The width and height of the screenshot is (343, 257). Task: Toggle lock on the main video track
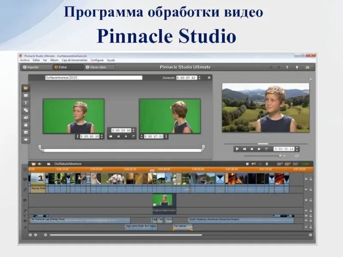point(310,179)
